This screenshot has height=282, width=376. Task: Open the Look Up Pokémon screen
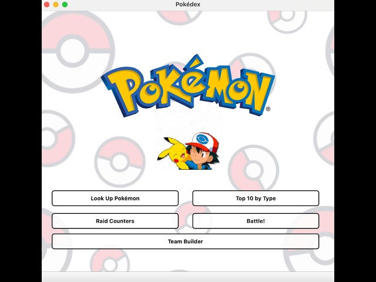(115, 199)
